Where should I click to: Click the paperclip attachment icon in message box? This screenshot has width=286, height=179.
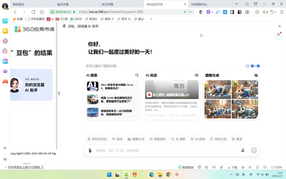tap(90, 150)
